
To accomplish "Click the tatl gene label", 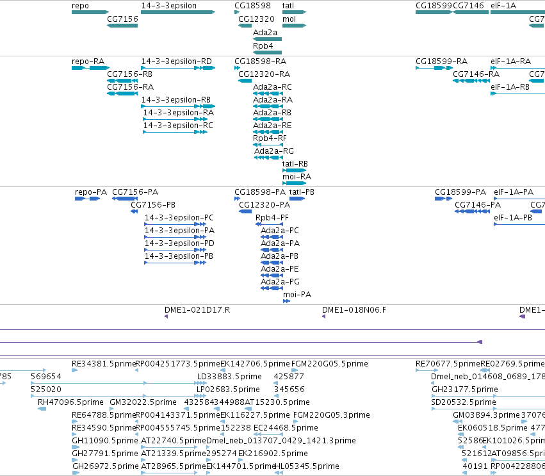I will [288, 6].
